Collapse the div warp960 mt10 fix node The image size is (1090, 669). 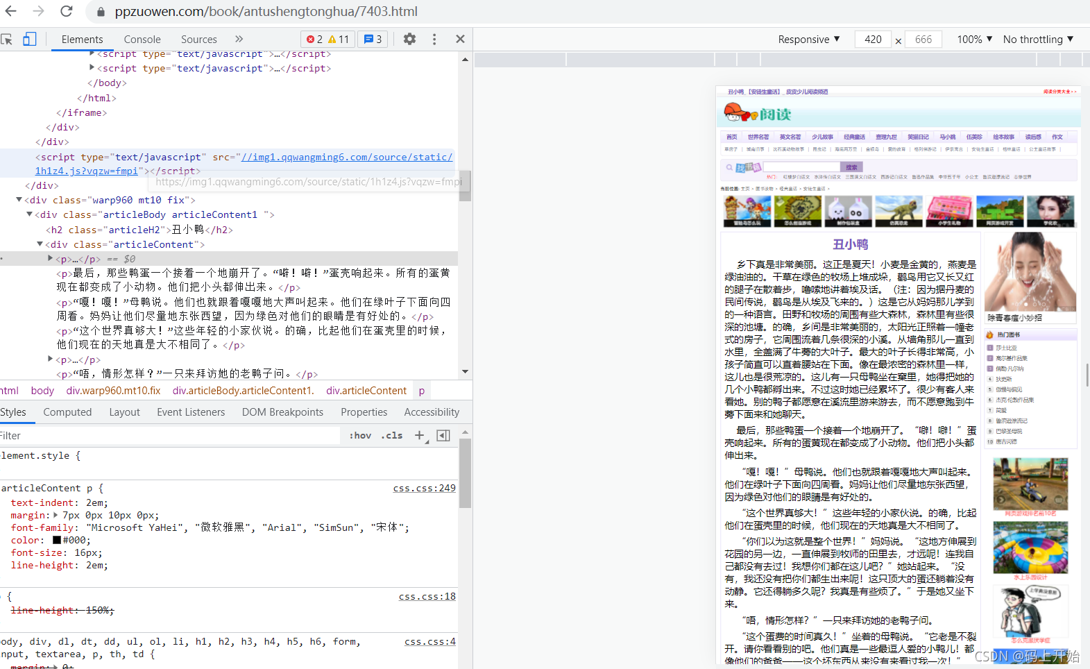coord(19,200)
